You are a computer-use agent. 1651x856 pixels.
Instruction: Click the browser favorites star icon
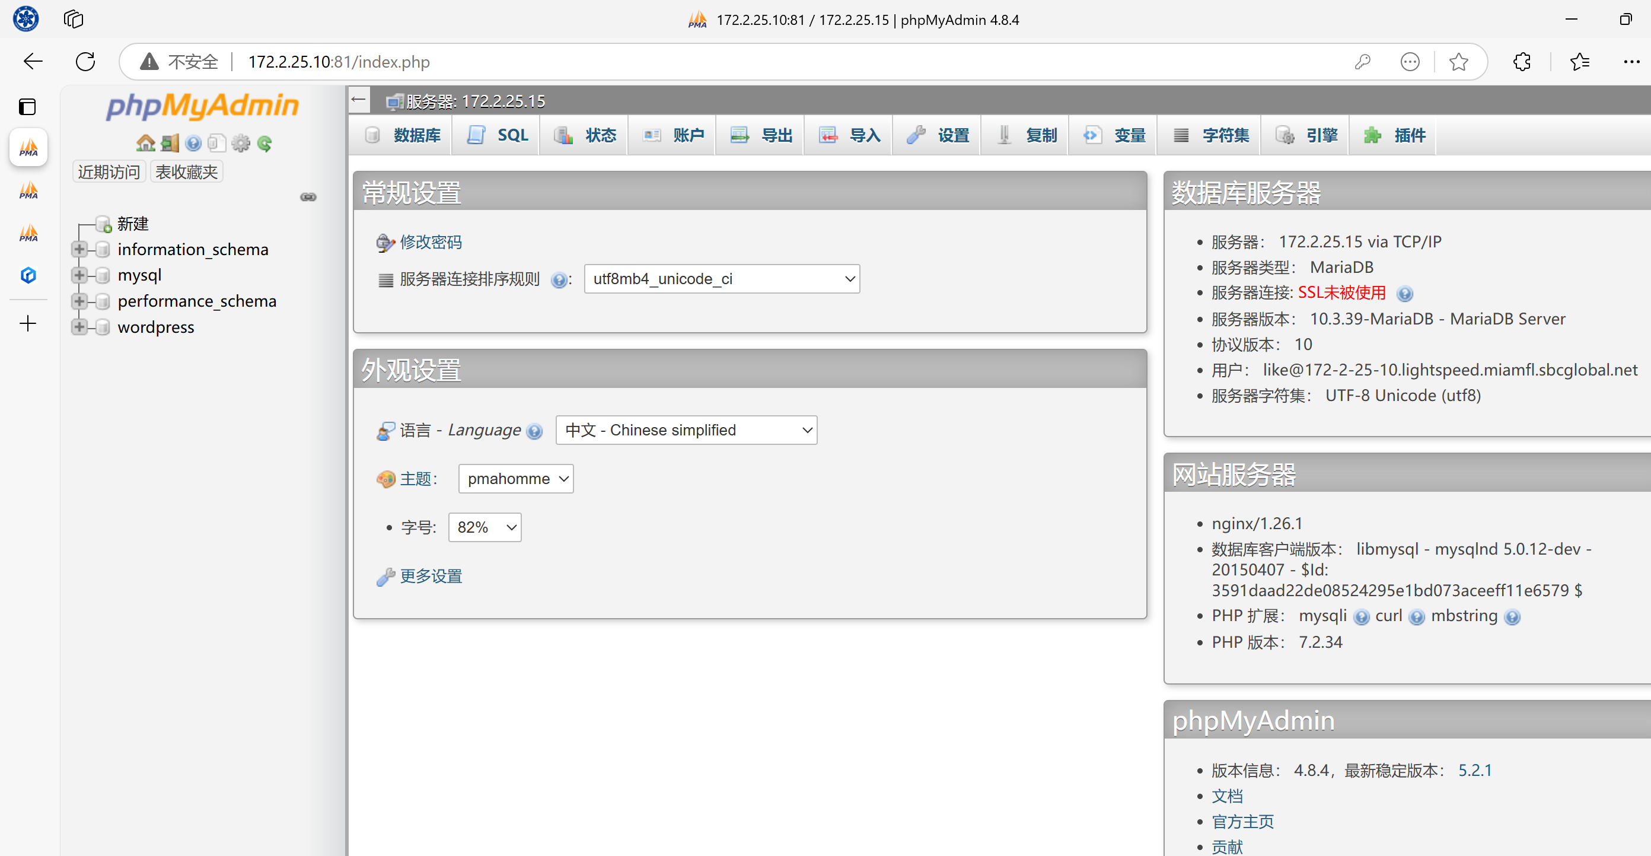pos(1458,62)
